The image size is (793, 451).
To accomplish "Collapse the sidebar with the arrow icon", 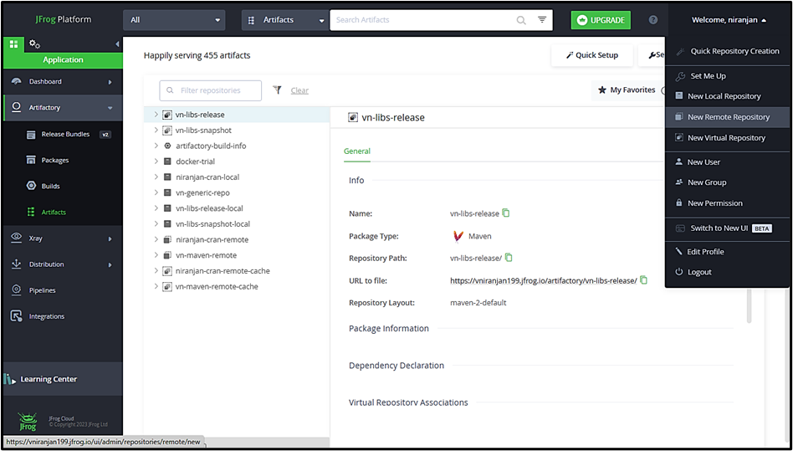I will tap(117, 44).
